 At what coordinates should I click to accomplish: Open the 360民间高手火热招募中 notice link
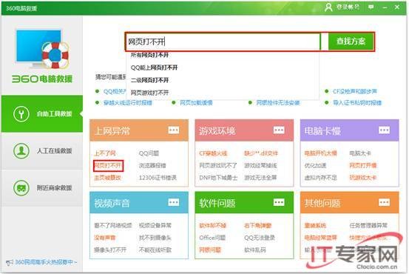[x=46, y=262]
